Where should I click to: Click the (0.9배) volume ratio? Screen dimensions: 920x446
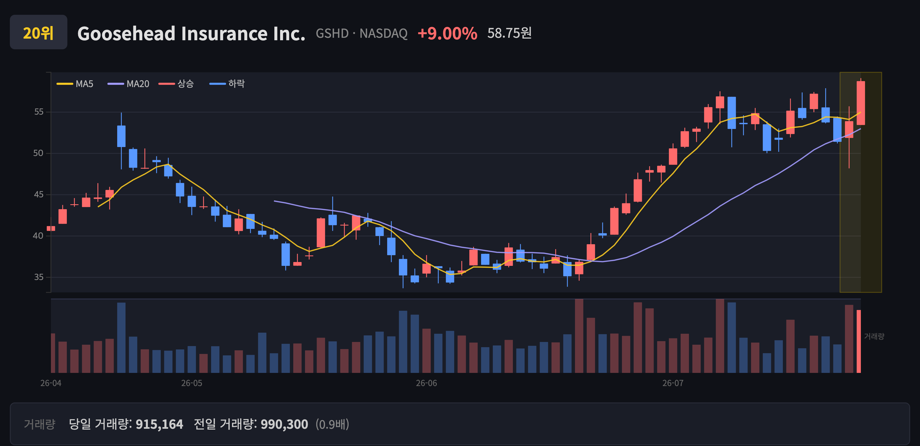pos(332,424)
